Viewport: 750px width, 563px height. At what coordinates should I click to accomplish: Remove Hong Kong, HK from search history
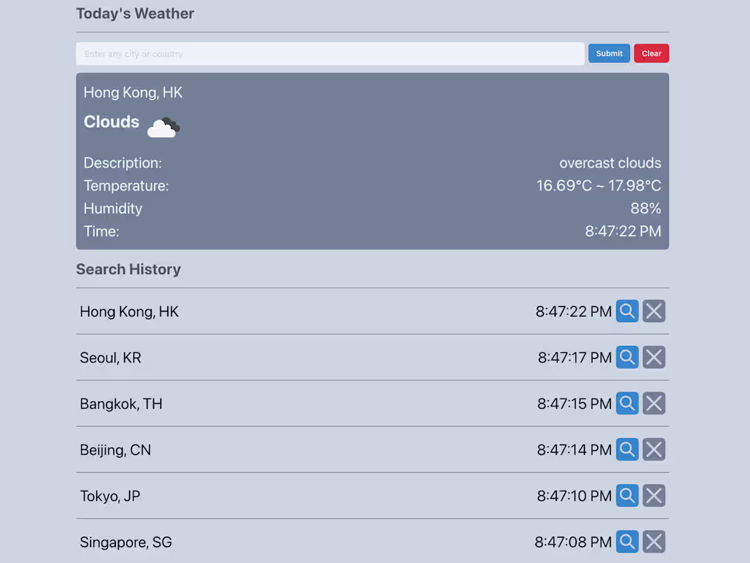(653, 311)
